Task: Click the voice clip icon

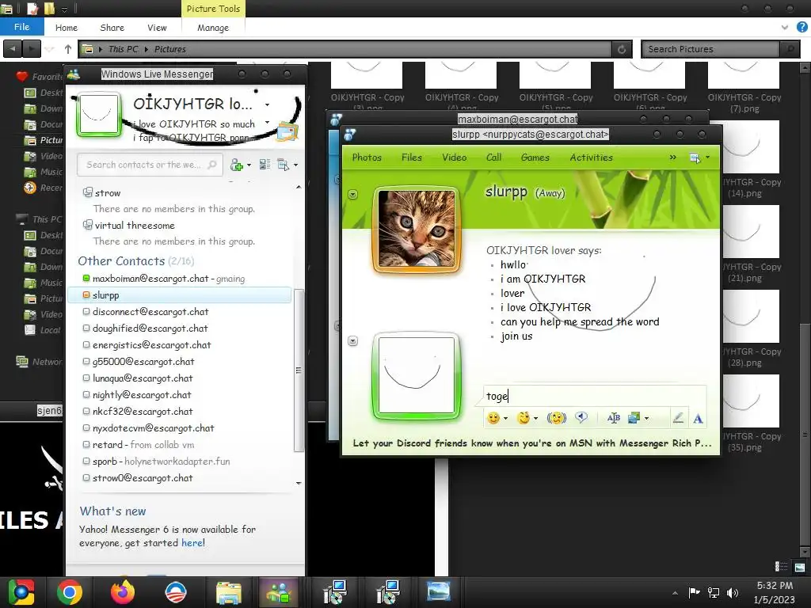Action: coord(581,417)
